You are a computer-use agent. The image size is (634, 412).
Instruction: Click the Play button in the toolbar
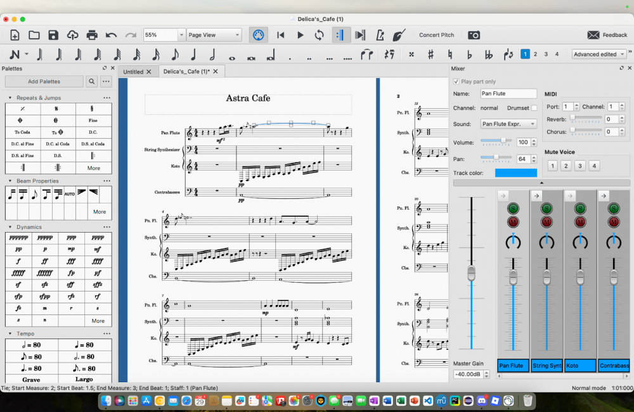pos(301,35)
